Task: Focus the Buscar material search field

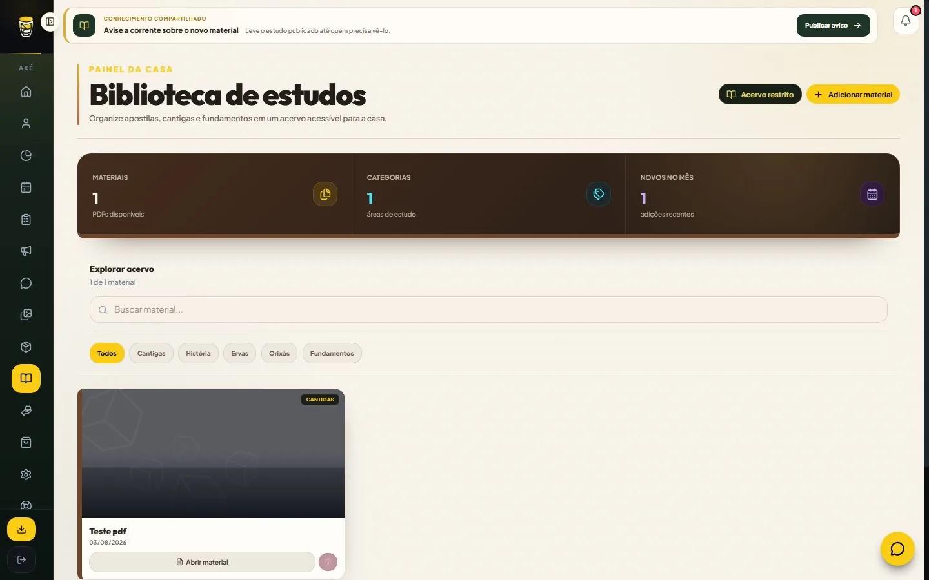Action: (488, 310)
